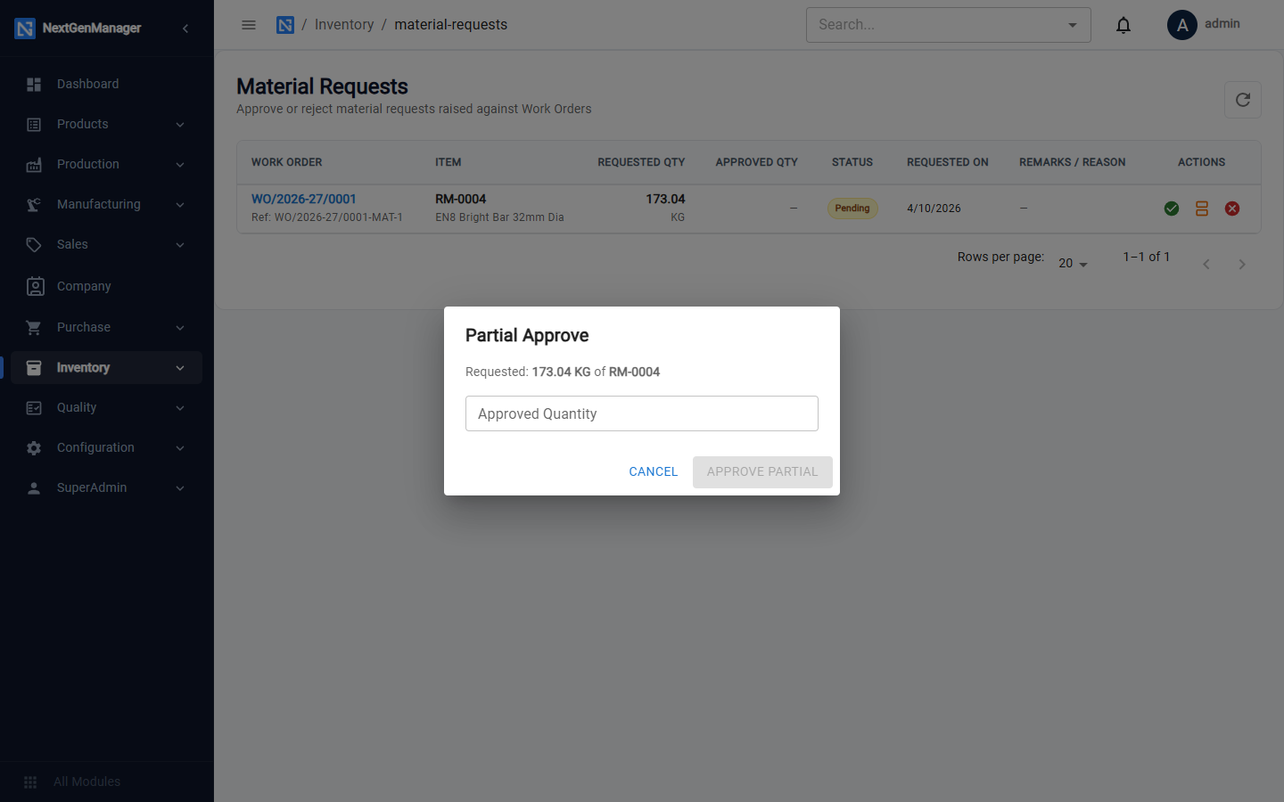
Task: Toggle the Inventory menu section
Action: pyautogui.click(x=106, y=367)
